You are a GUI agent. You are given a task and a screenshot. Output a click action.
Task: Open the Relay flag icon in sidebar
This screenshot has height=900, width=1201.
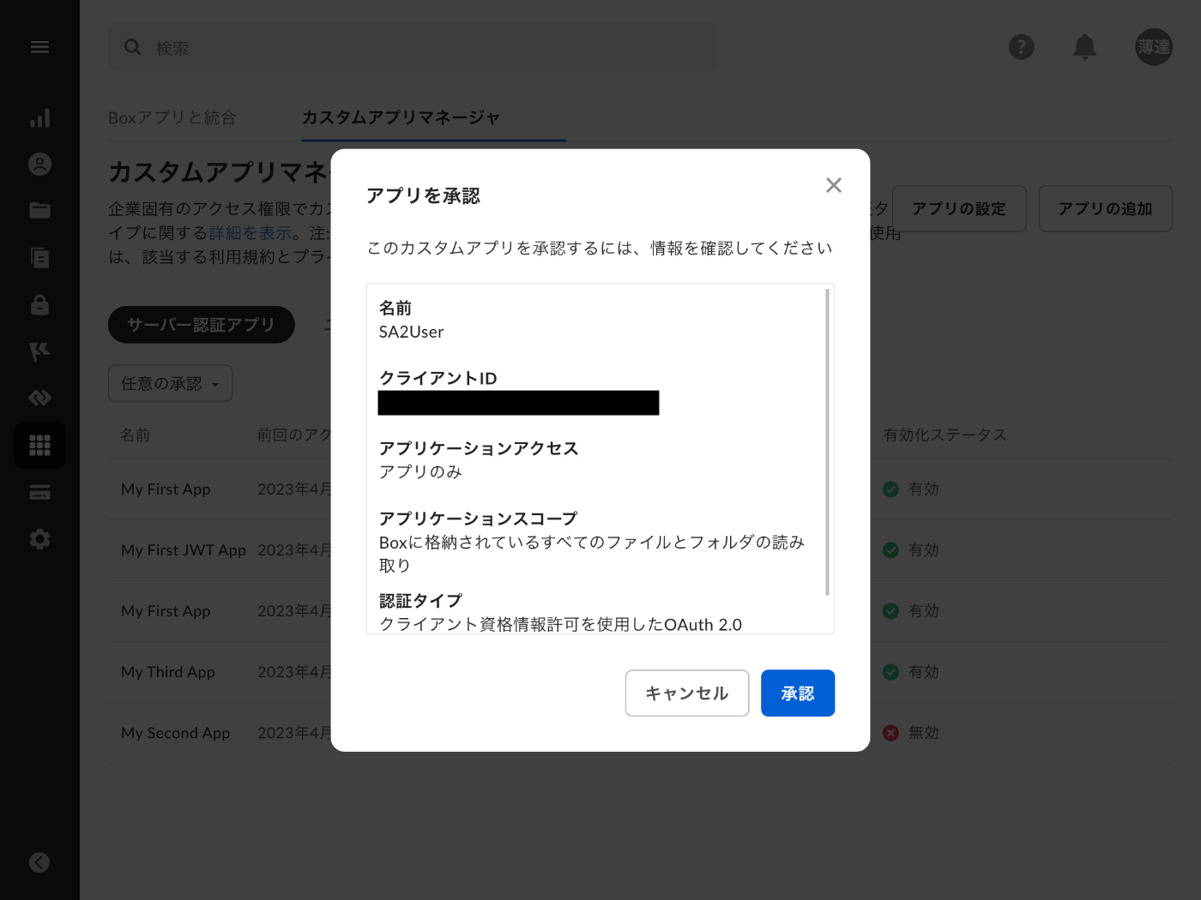[x=39, y=351]
